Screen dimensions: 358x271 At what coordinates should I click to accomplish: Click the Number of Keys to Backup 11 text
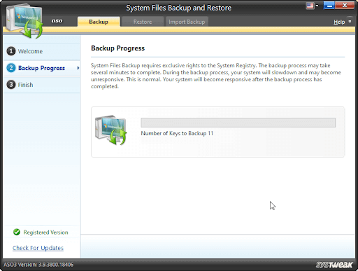(x=177, y=133)
